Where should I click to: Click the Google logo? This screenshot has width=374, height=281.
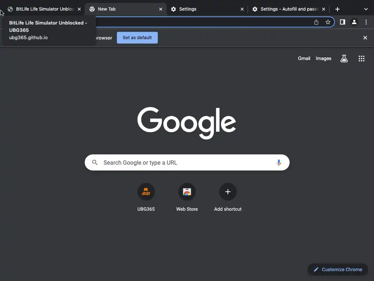pos(187,123)
